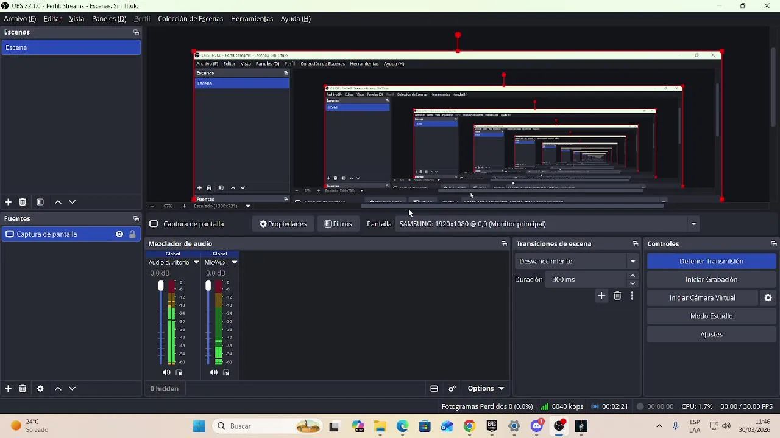Open source Filtros button

click(x=338, y=224)
